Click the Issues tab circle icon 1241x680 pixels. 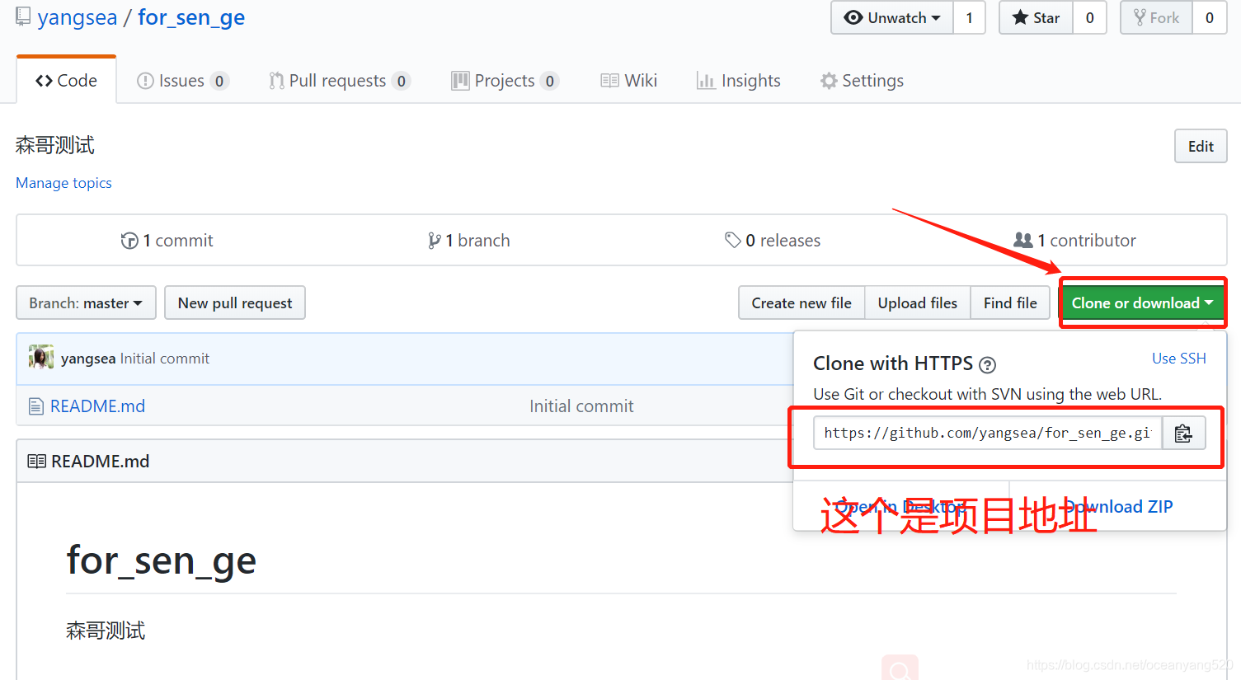click(145, 81)
